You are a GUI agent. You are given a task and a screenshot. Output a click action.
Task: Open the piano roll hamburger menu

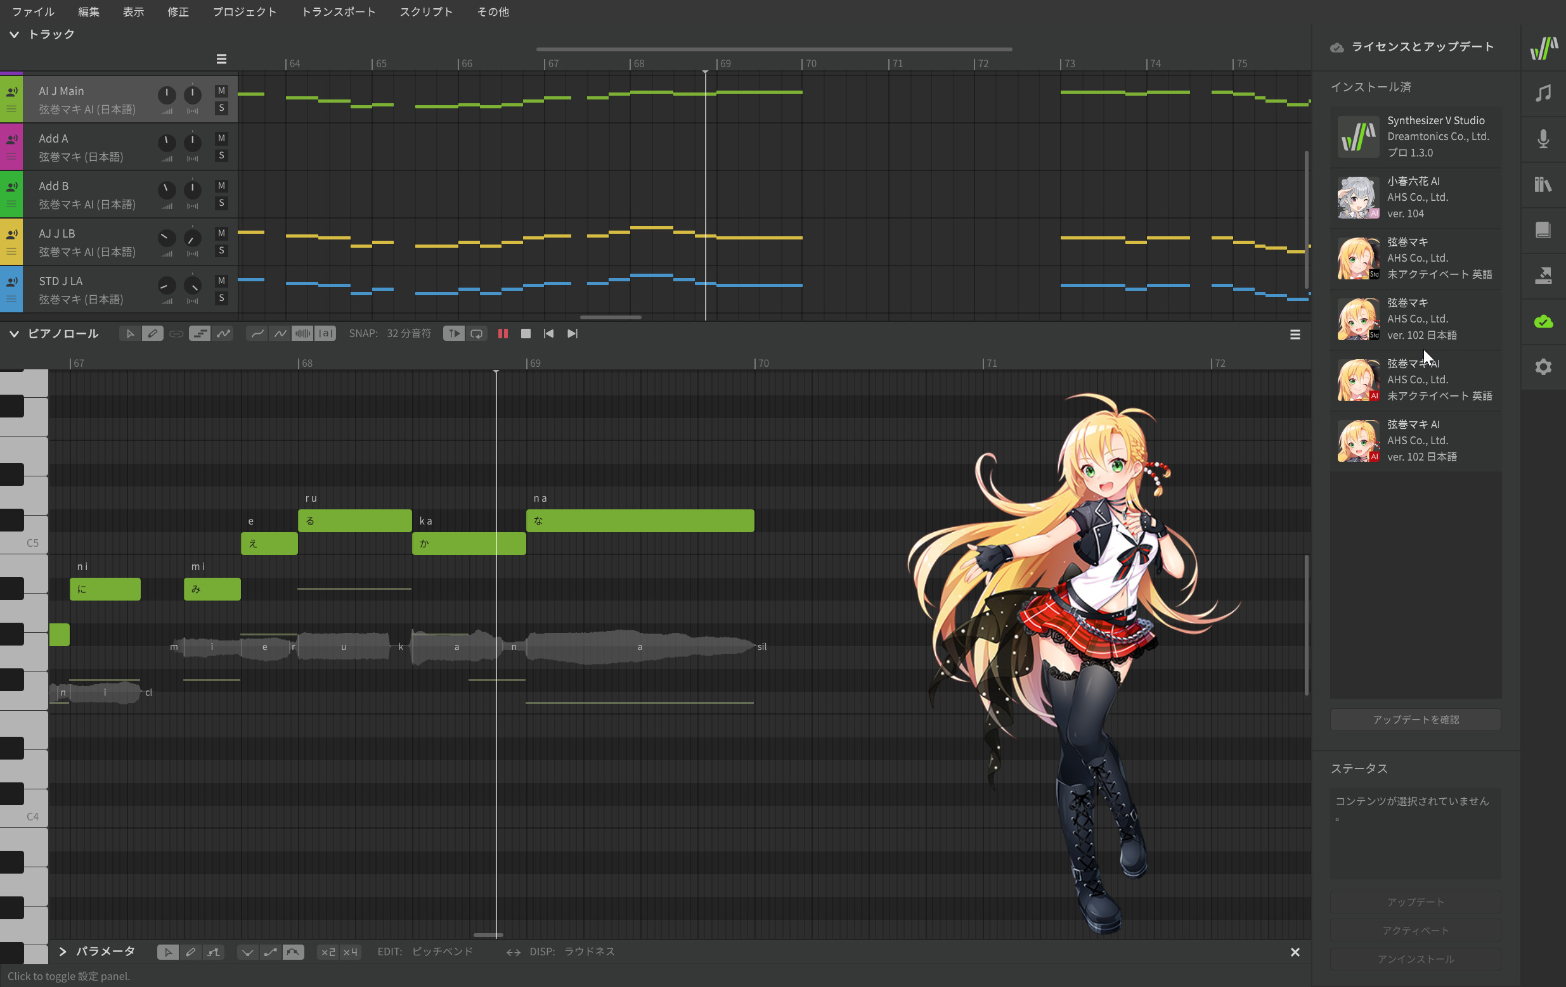coord(1295,334)
